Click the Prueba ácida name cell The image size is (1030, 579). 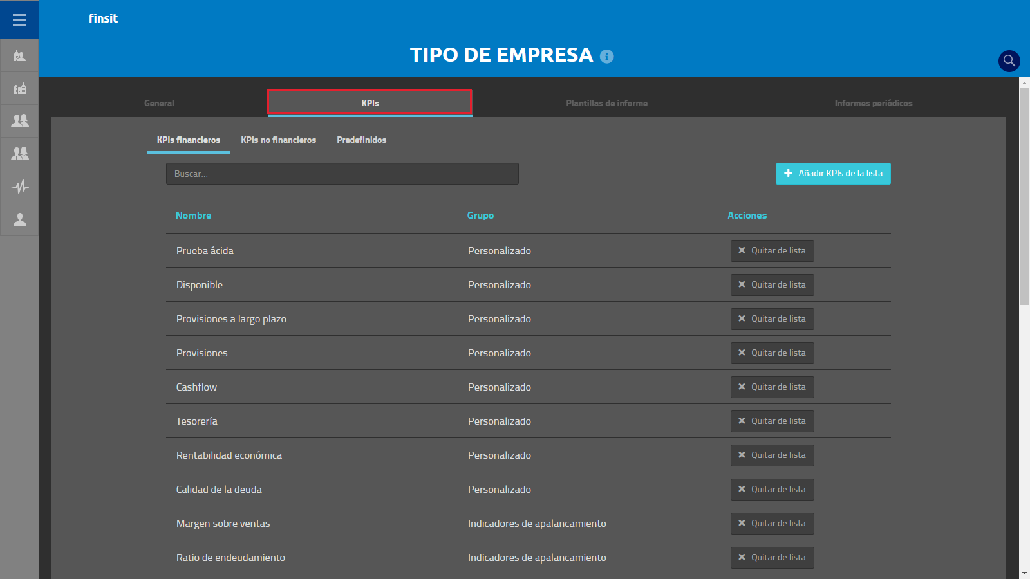point(205,251)
